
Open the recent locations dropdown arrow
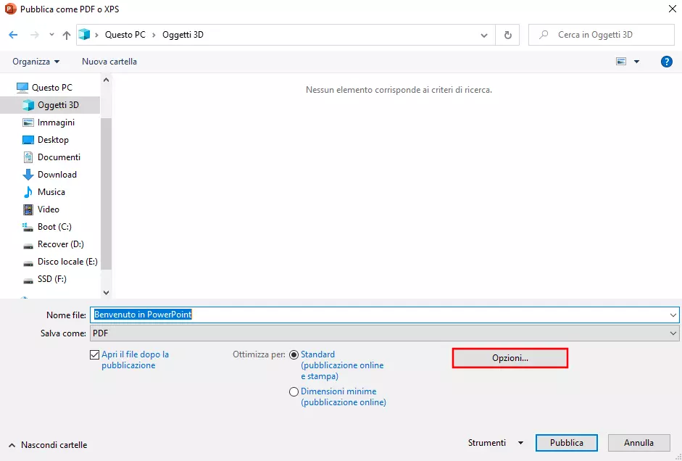[51, 35]
